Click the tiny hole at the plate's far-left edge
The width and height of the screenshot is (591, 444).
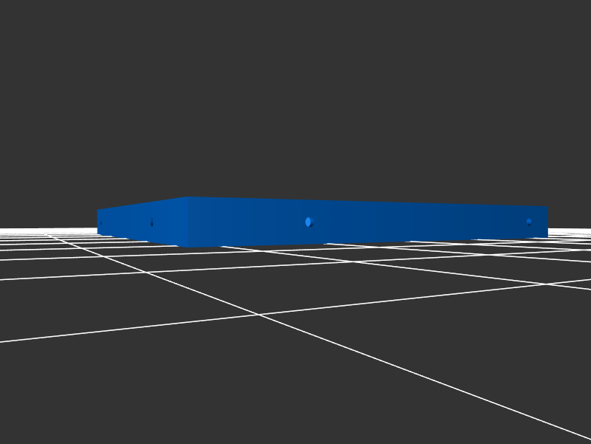100,222
